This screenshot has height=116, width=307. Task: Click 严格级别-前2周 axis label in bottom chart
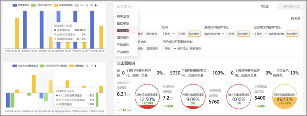pos(80,111)
